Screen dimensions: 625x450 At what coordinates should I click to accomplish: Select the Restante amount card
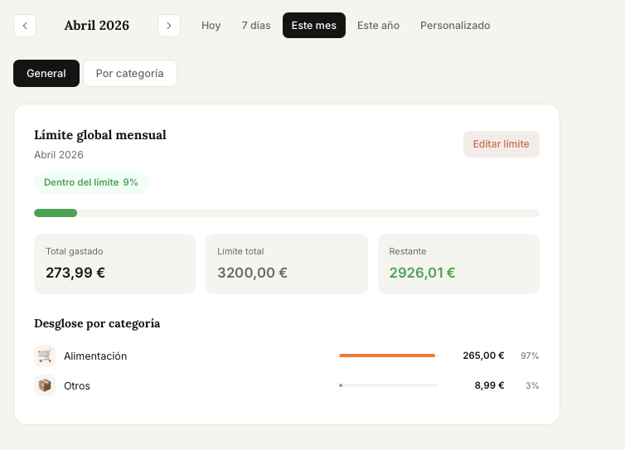coord(458,264)
